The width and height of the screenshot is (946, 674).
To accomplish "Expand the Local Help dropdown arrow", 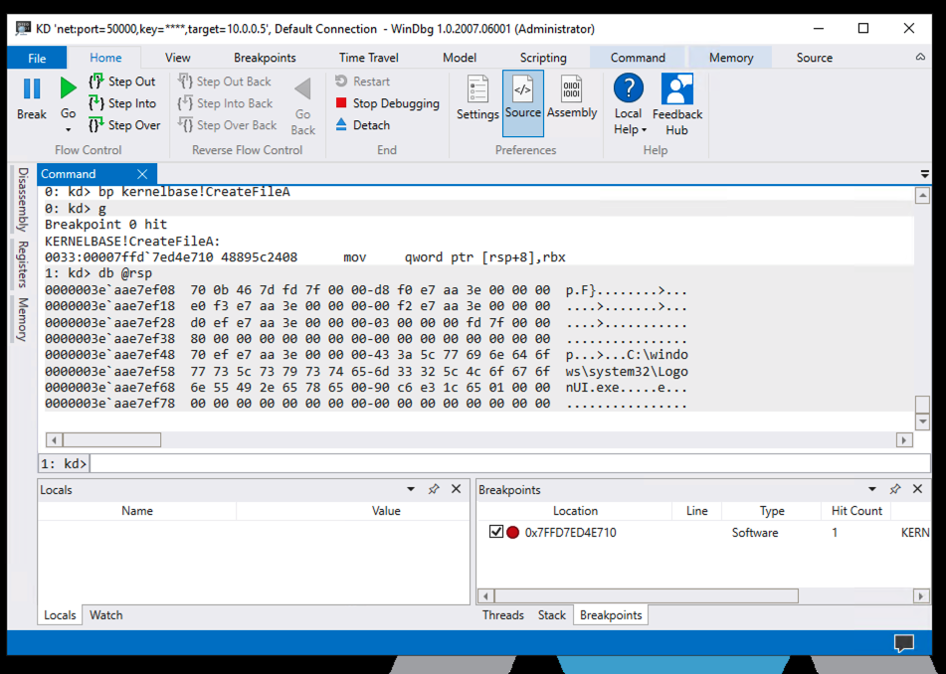I will click(644, 130).
